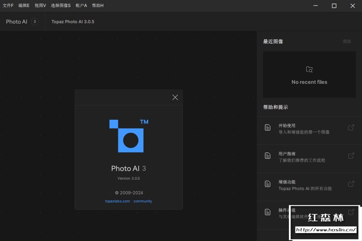This screenshot has height=241, width=362.
Task: Click the document icon beside 增强功能
Action: pos(268,184)
